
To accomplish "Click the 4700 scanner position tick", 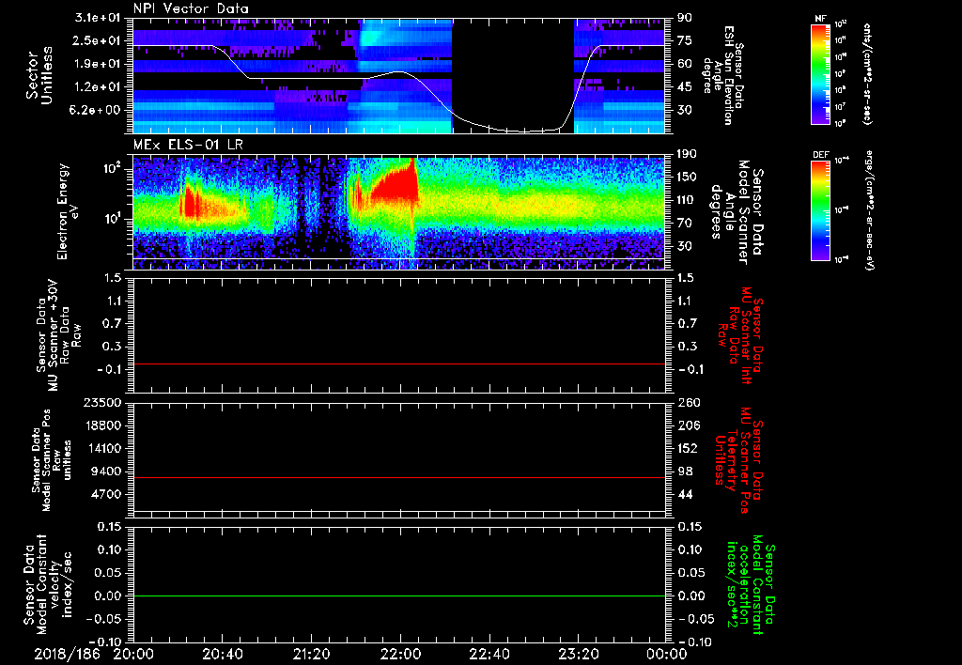I will tap(107, 494).
